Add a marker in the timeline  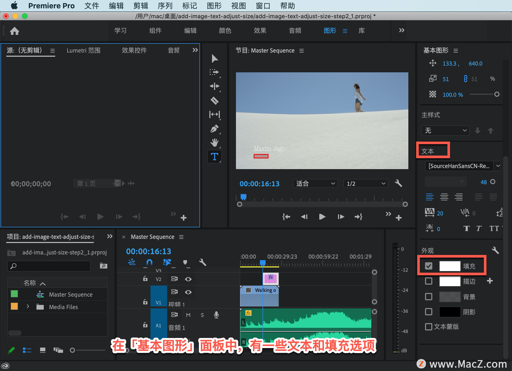(x=185, y=262)
